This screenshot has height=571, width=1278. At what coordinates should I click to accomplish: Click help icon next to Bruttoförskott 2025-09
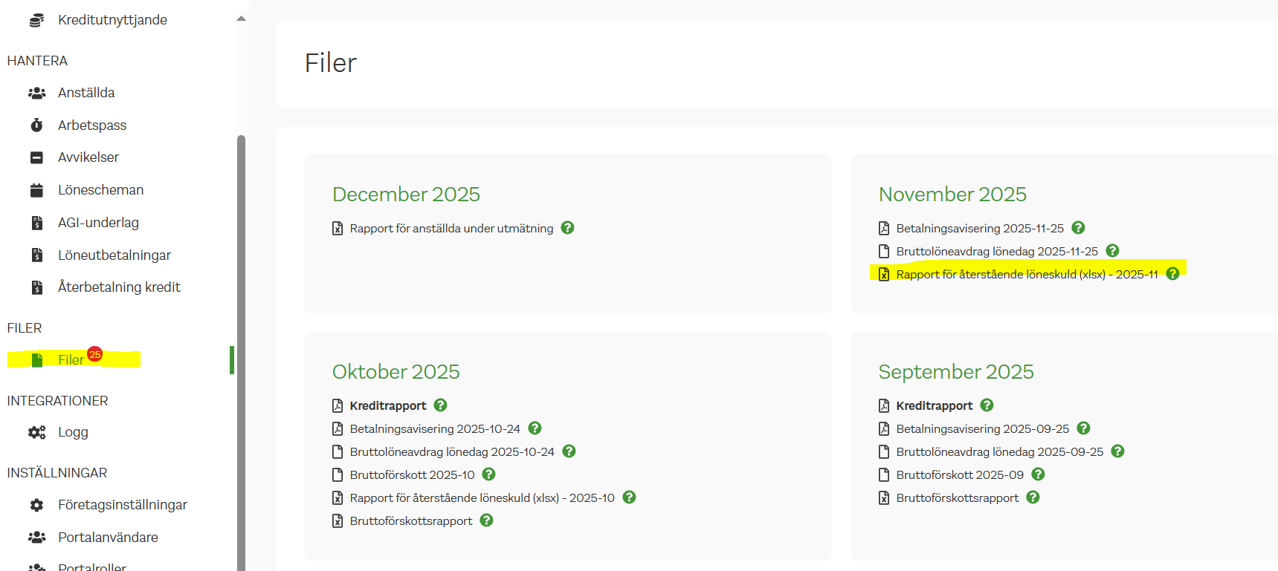(x=1038, y=474)
